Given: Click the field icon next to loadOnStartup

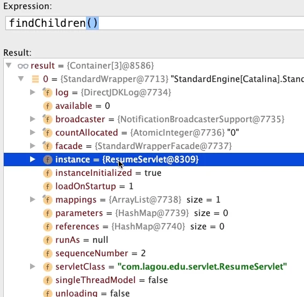Looking at the screenshot, I should coord(47,187).
